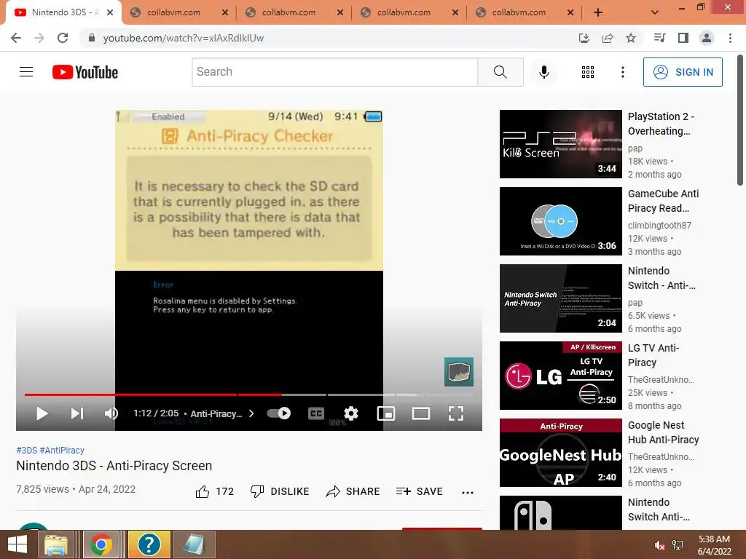Click the muted speaker tray icon
This screenshot has height=559, width=746.
coord(659,545)
